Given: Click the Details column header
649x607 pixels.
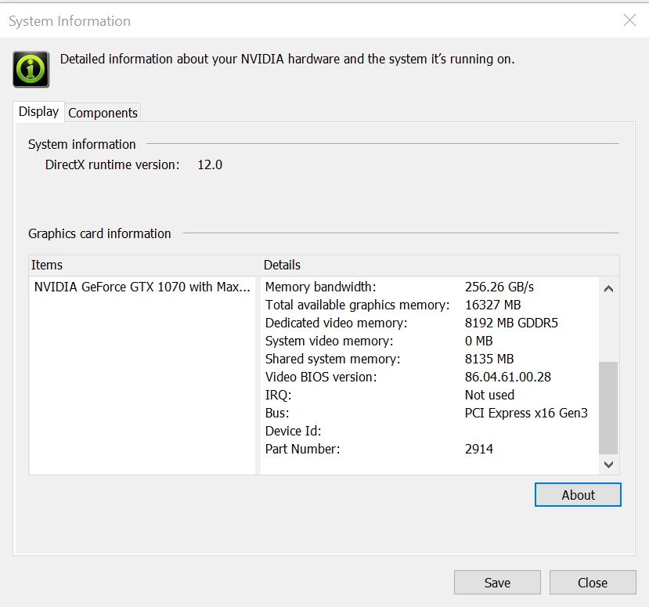Looking at the screenshot, I should (440, 265).
